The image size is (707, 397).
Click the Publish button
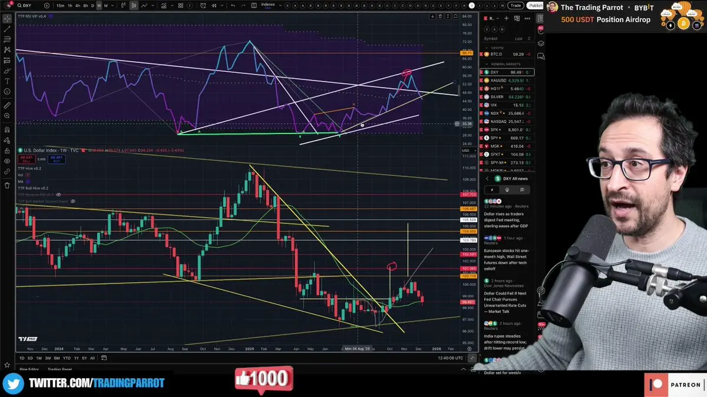[x=534, y=5]
